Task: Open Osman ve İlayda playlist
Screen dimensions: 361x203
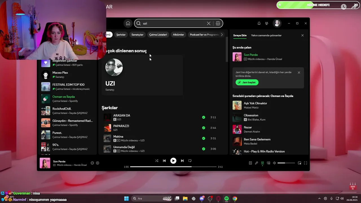Action: click(x=68, y=99)
